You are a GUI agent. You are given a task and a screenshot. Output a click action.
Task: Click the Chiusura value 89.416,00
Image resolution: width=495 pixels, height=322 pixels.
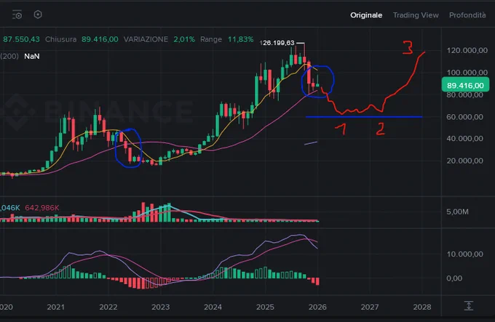click(x=100, y=39)
